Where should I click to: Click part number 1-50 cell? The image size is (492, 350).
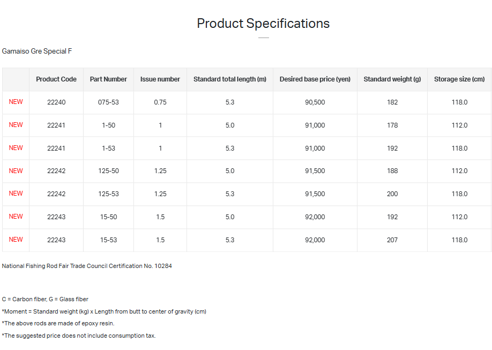tap(108, 125)
